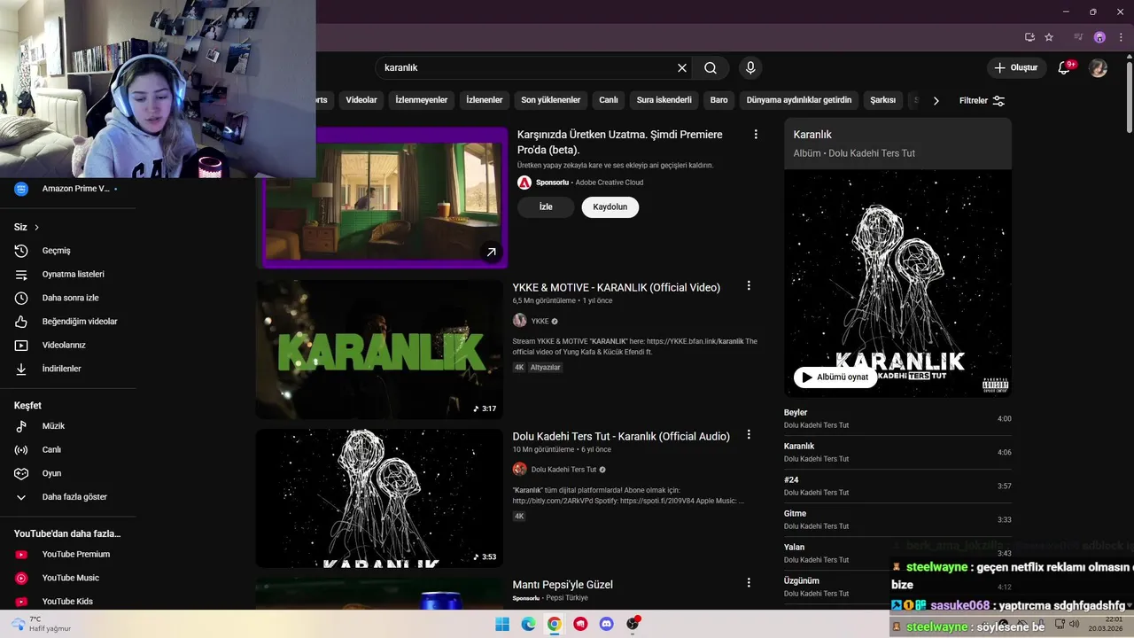The width and height of the screenshot is (1134, 638).
Task: Open options menu for YKKE & MOTIVE video
Action: click(749, 286)
